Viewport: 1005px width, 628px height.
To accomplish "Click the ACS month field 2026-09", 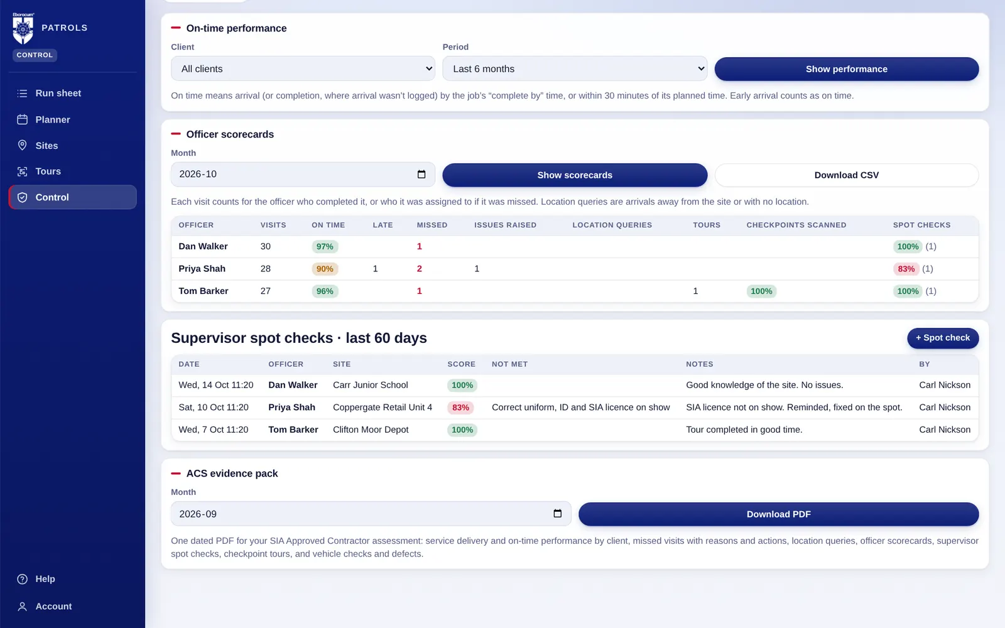I will [371, 514].
